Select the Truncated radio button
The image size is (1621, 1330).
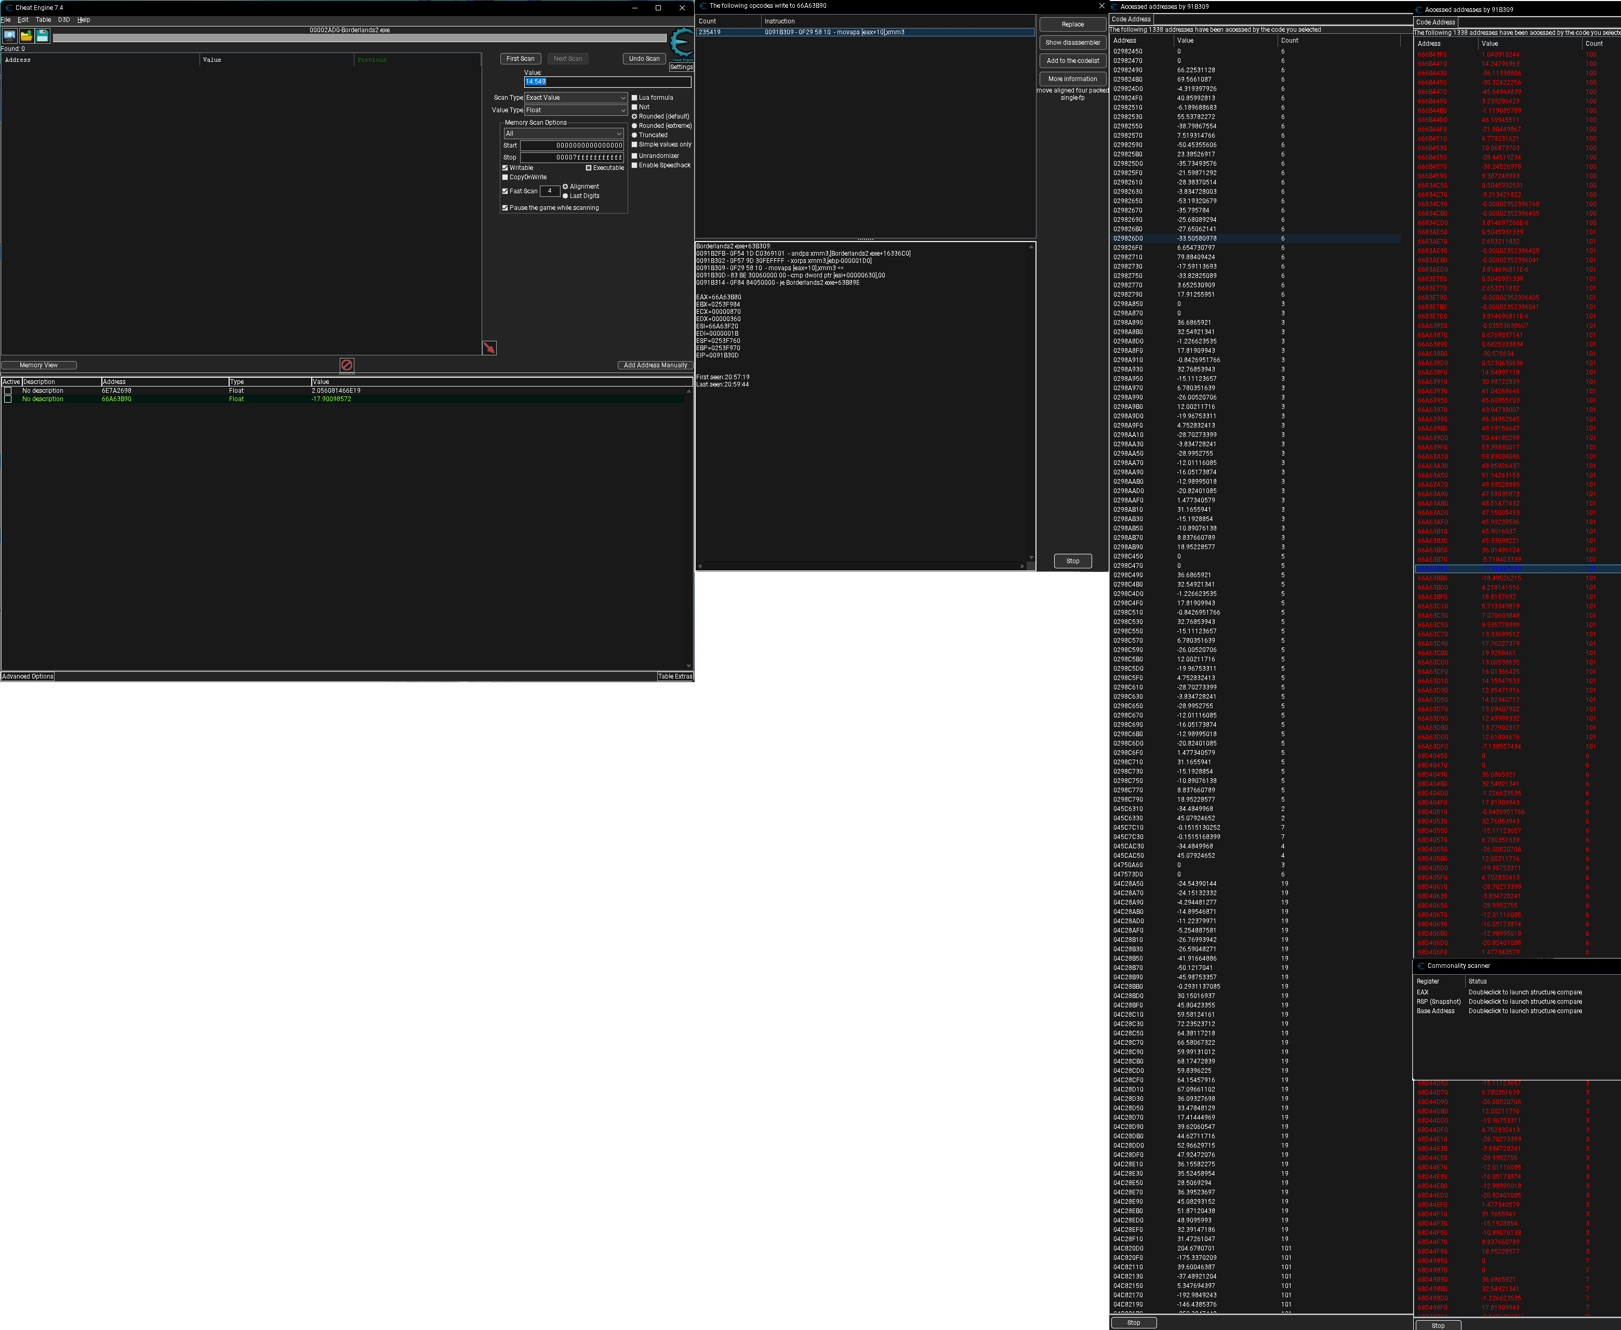(x=634, y=136)
